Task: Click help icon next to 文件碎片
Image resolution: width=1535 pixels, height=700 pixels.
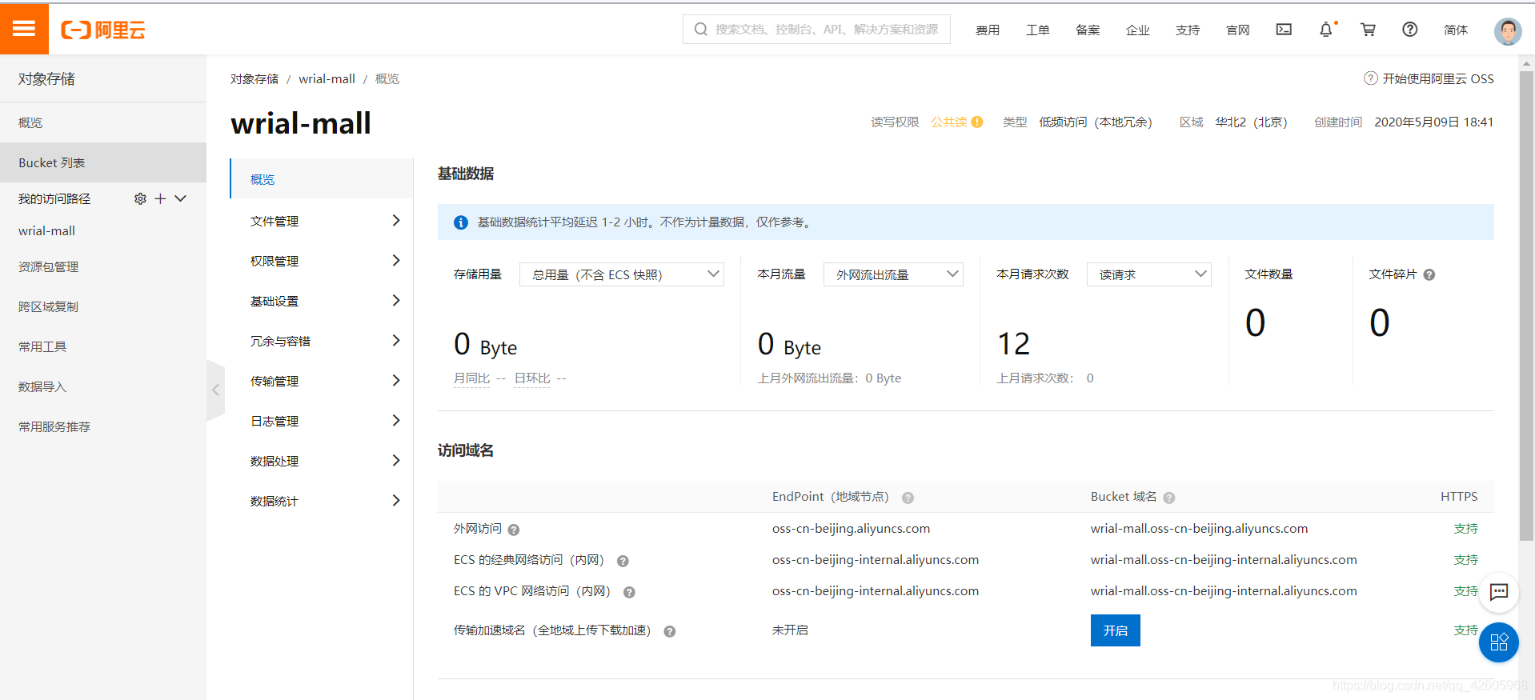Action: click(x=1429, y=274)
